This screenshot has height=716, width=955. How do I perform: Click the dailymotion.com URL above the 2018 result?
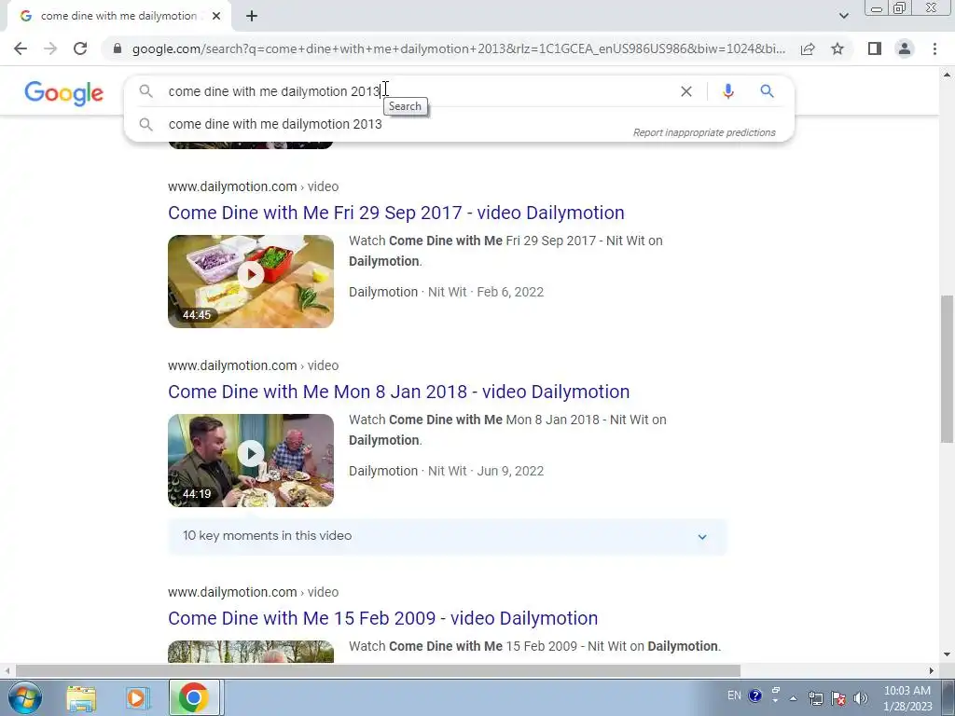[x=254, y=365]
